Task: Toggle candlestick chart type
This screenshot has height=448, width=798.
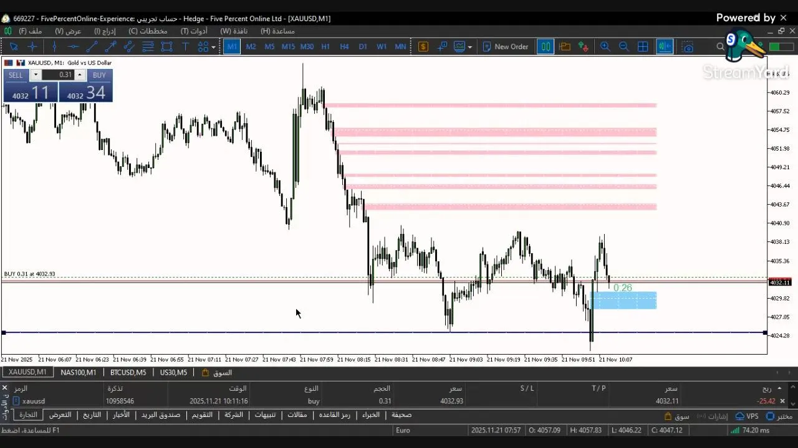Action: (x=546, y=47)
